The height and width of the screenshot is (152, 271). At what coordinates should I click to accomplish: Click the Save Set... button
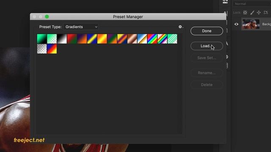coord(207,58)
